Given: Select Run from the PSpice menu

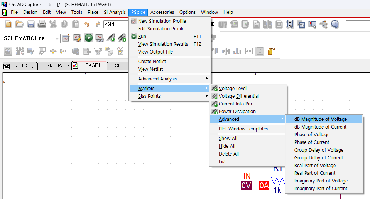Looking at the screenshot, I should (170, 37).
